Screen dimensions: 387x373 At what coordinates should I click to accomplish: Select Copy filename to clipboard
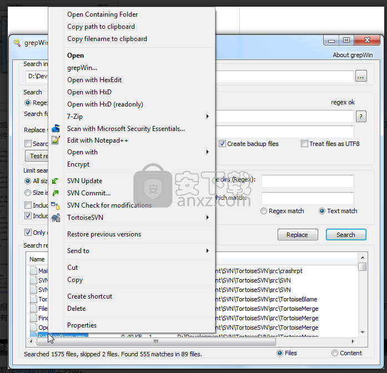(107, 39)
